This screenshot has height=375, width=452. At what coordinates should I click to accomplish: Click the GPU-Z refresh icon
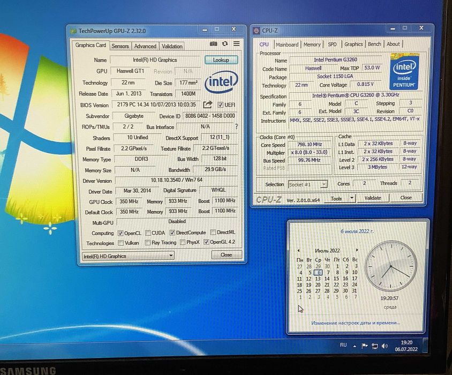pyautogui.click(x=225, y=43)
